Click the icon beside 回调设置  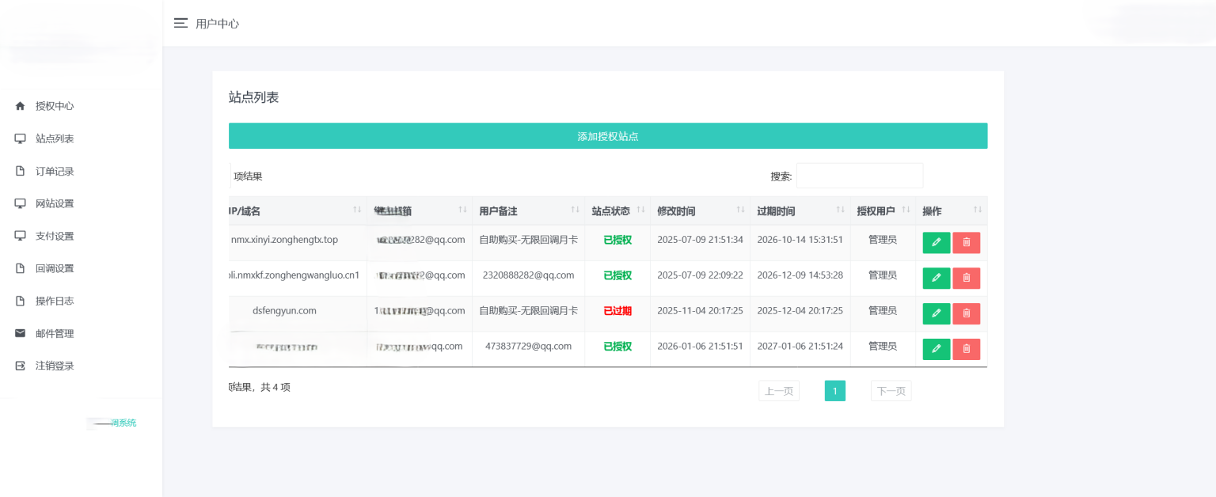(19, 267)
